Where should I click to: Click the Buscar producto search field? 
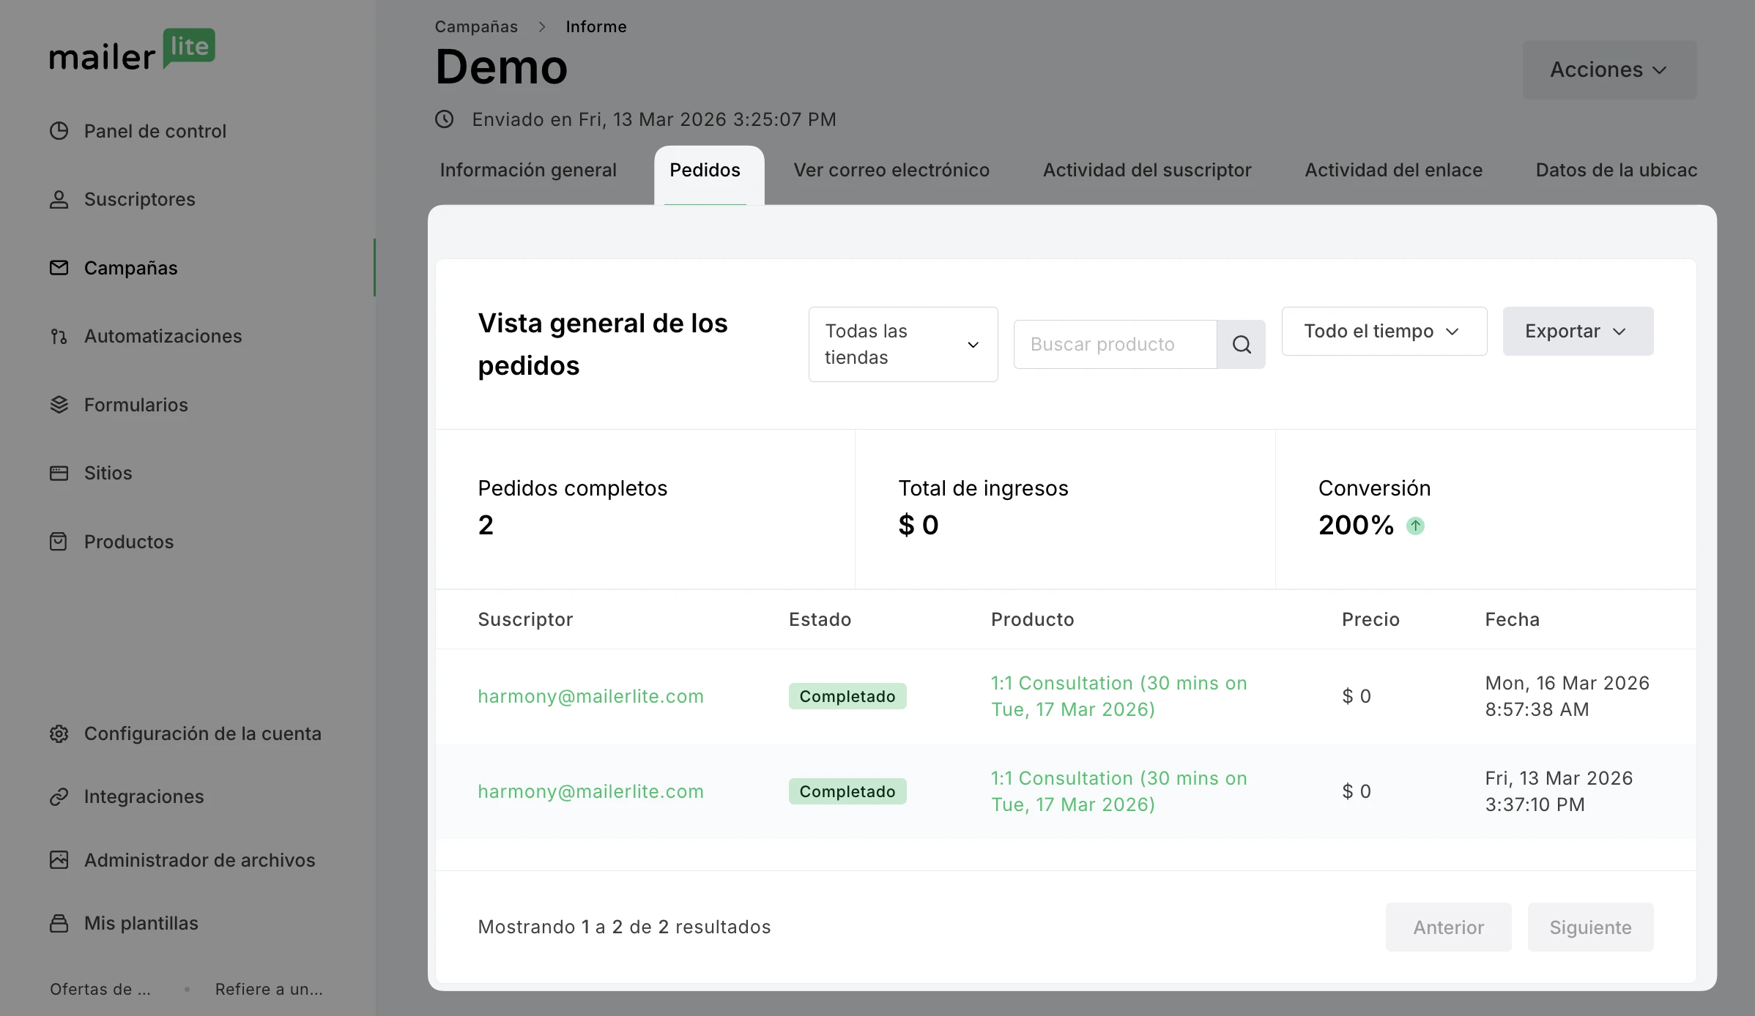(x=1115, y=344)
